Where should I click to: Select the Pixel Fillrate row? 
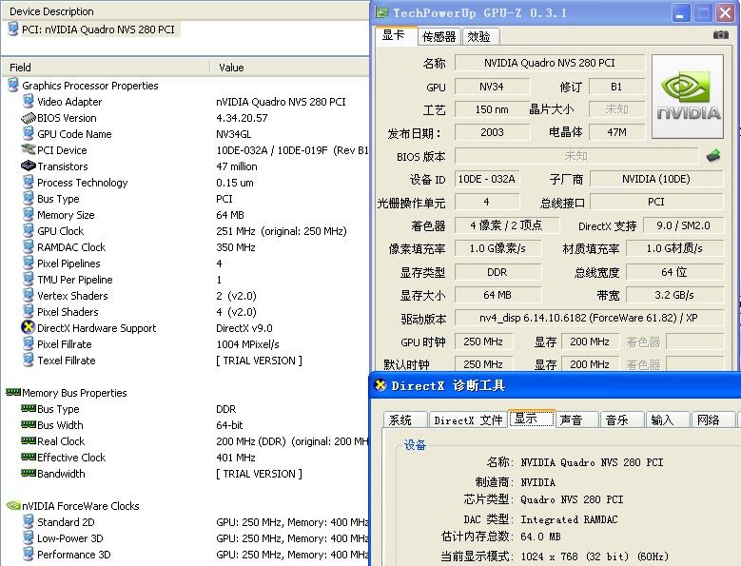(185, 344)
